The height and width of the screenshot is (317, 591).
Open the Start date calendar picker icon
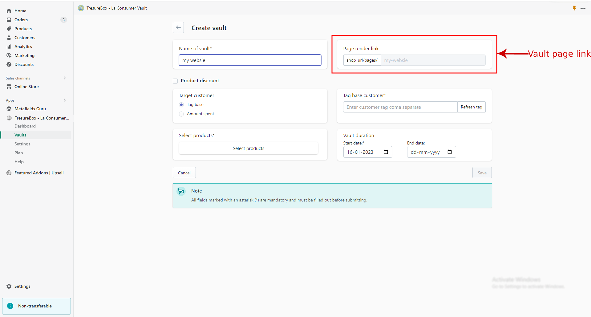coord(386,152)
